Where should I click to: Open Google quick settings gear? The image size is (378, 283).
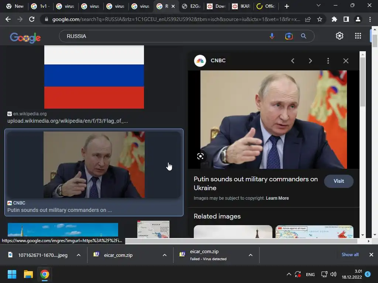point(340,36)
